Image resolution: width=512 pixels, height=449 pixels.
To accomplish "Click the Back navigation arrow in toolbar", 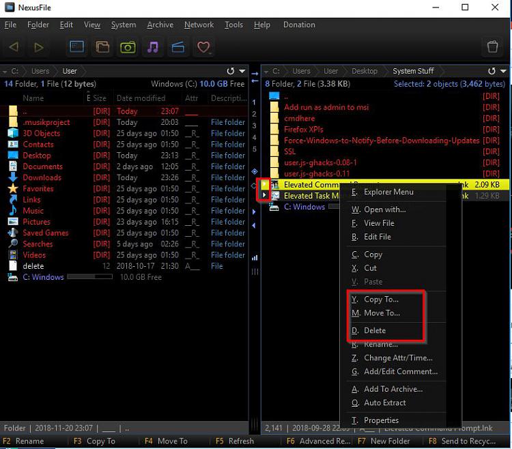I will (14, 47).
